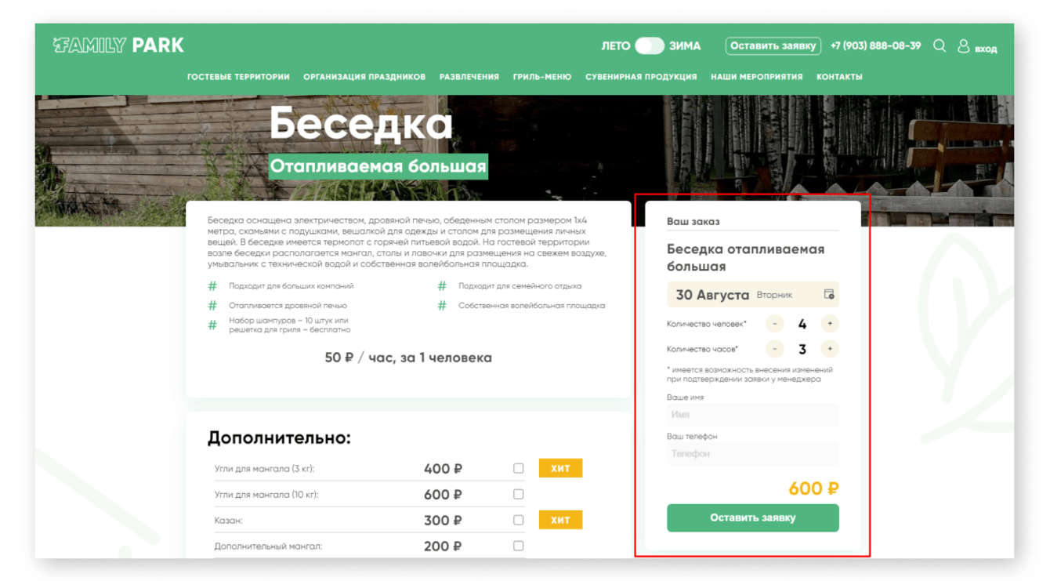Decrease the number of people with minus
This screenshot has height=581, width=1050.
(775, 324)
